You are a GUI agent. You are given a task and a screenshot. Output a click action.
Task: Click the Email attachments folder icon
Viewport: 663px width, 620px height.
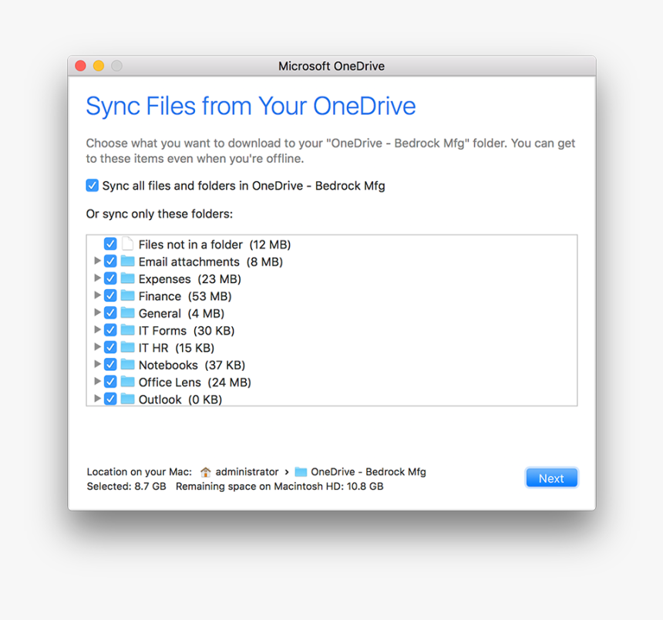127,261
